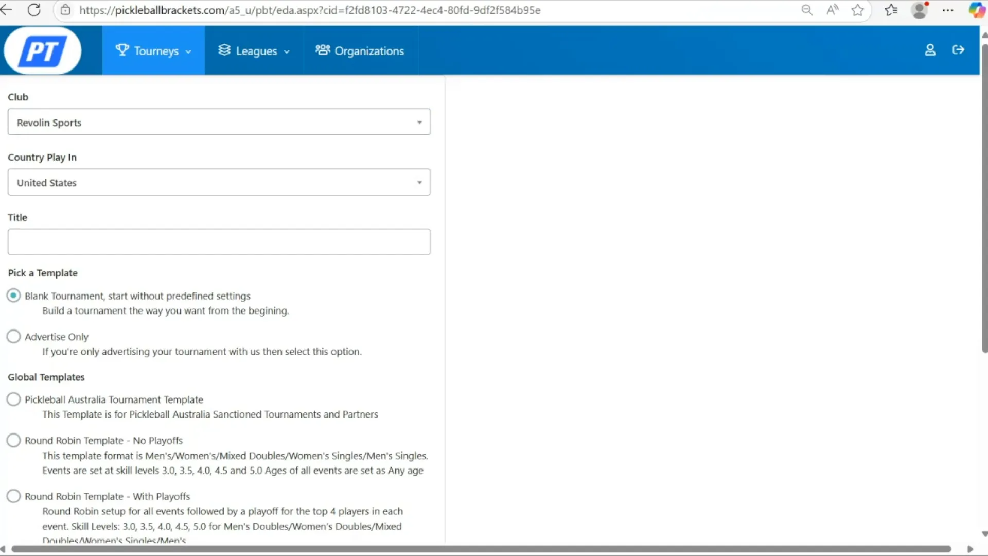The width and height of the screenshot is (988, 556).
Task: Select Blank Tournament template radio button
Action: (x=14, y=296)
